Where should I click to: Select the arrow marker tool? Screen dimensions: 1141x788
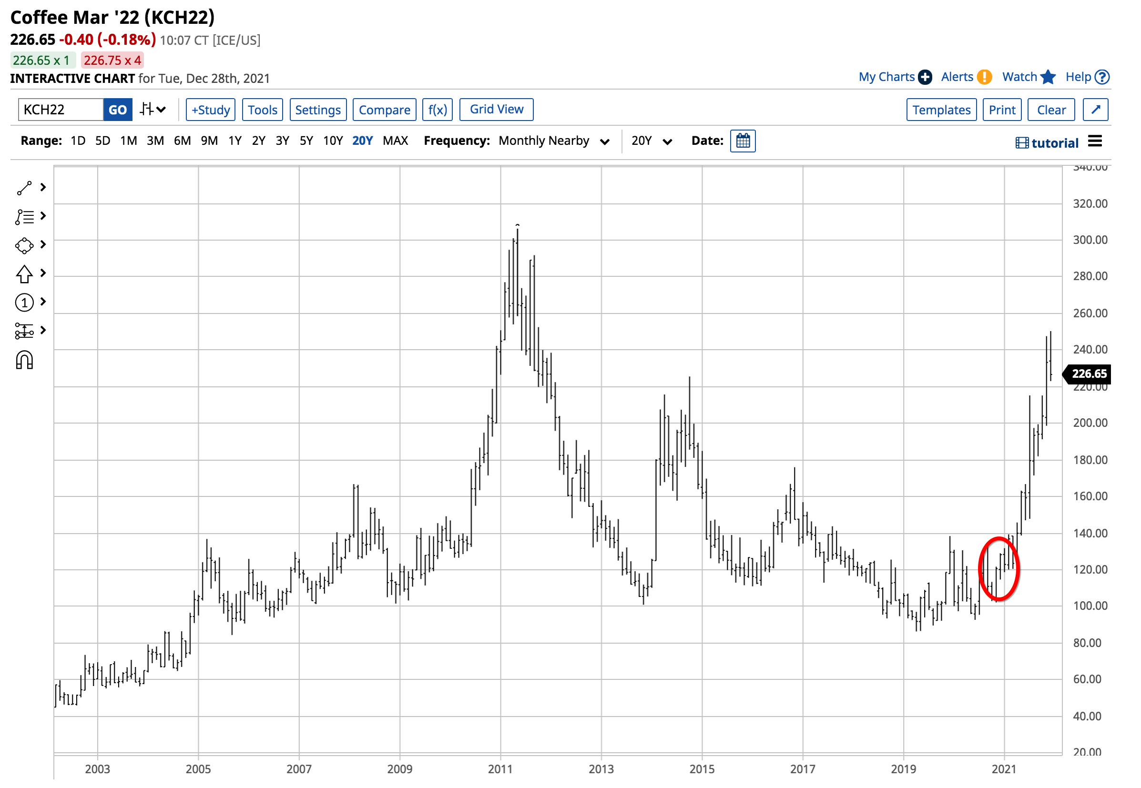click(x=24, y=273)
